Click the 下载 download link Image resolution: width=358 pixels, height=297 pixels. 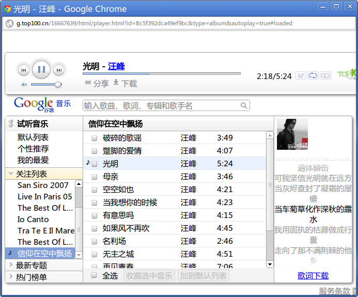pyautogui.click(x=129, y=84)
